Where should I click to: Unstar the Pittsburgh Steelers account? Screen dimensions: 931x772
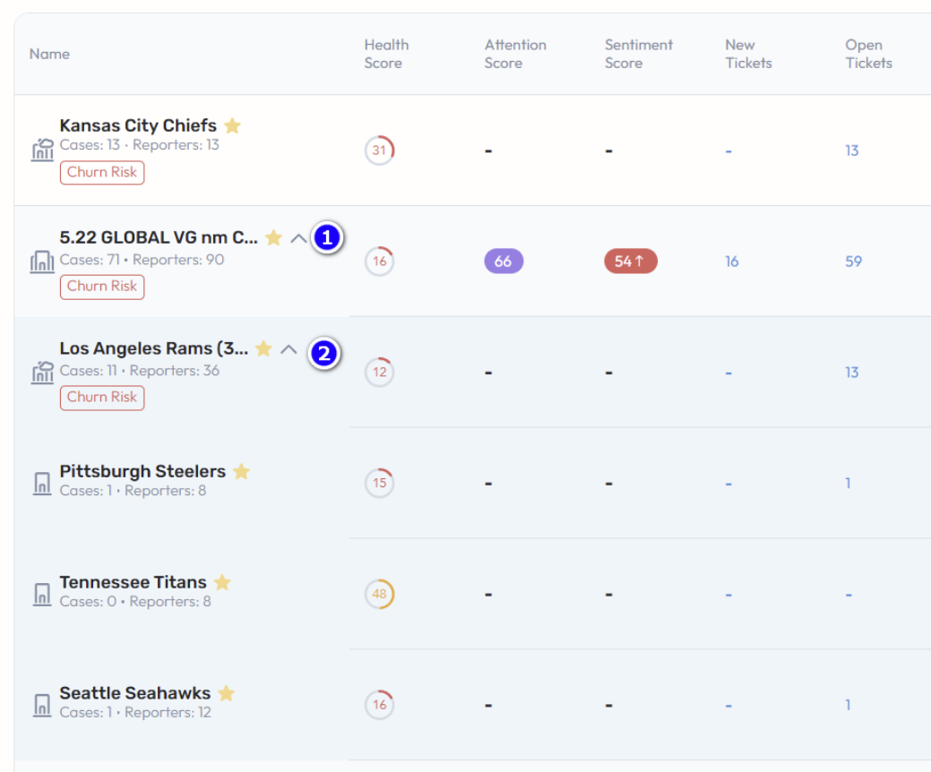pyautogui.click(x=241, y=471)
